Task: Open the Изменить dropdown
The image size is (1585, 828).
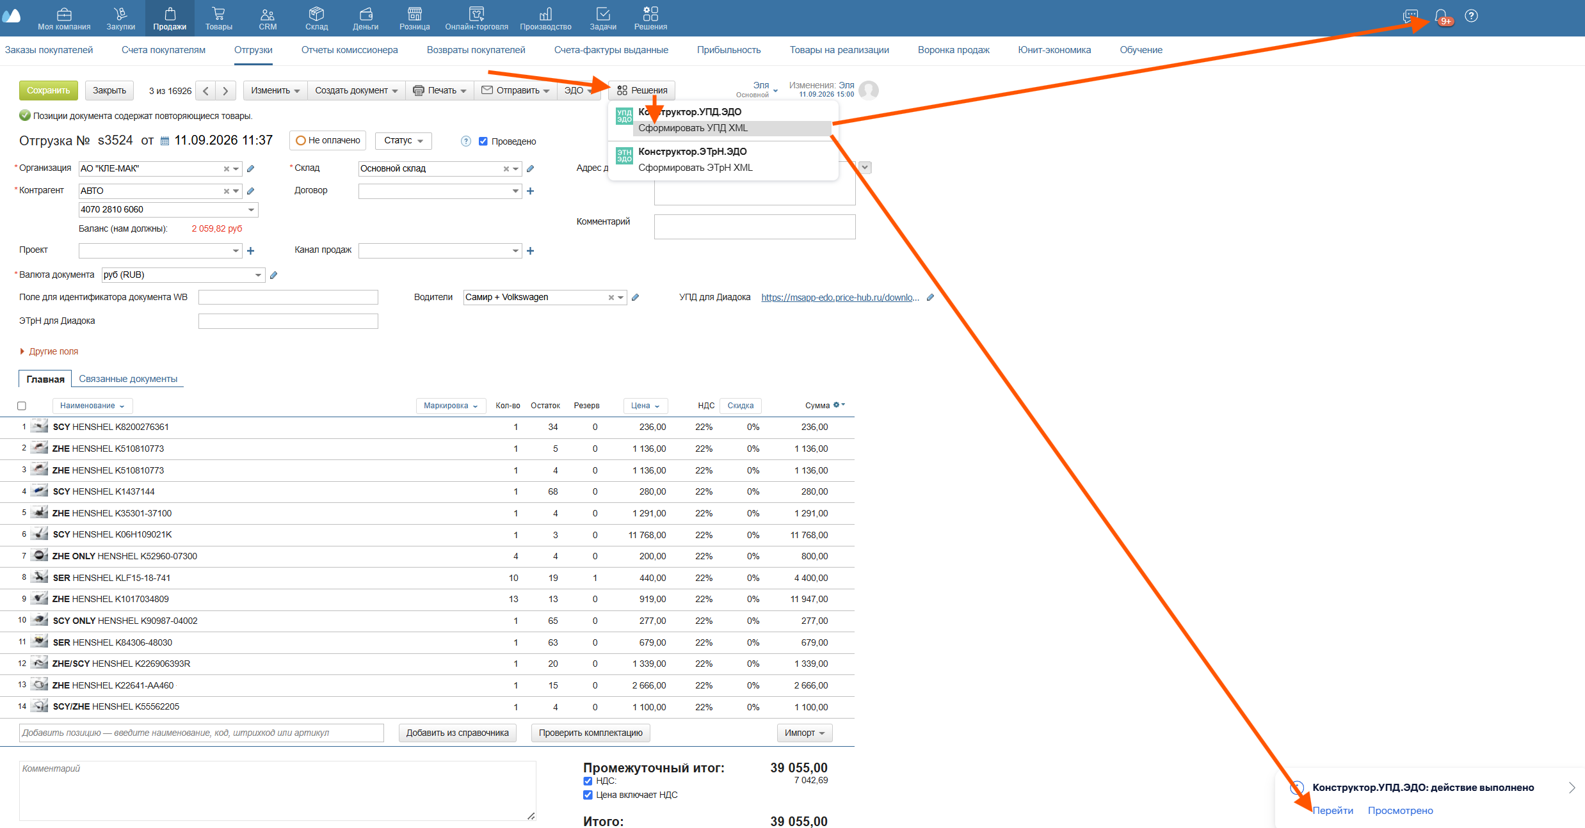Action: point(275,91)
